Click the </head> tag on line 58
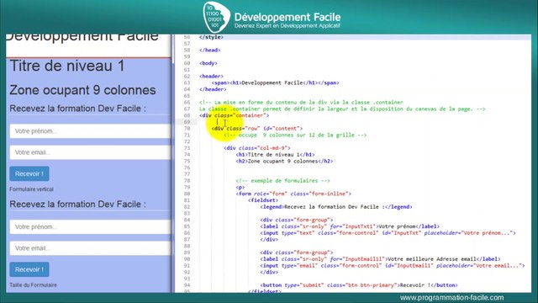 click(209, 50)
